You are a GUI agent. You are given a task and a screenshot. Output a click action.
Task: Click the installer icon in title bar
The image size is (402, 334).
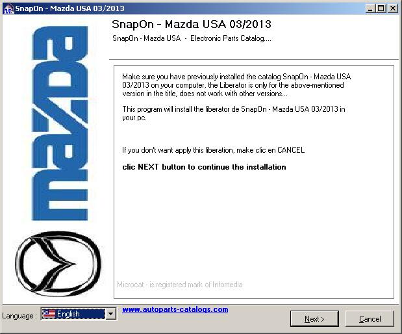[8, 8]
